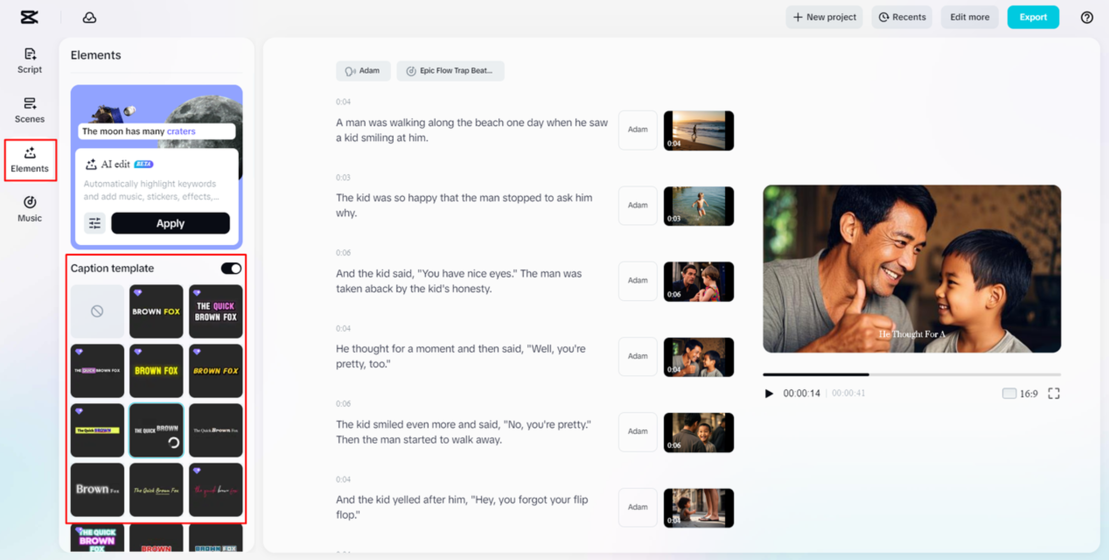The image size is (1109, 560).
Task: Switch to the Scenes panel
Action: click(29, 110)
